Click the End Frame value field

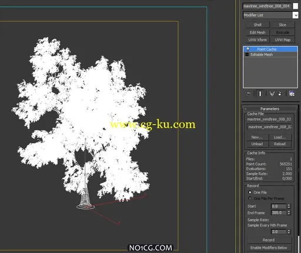pos(279,212)
